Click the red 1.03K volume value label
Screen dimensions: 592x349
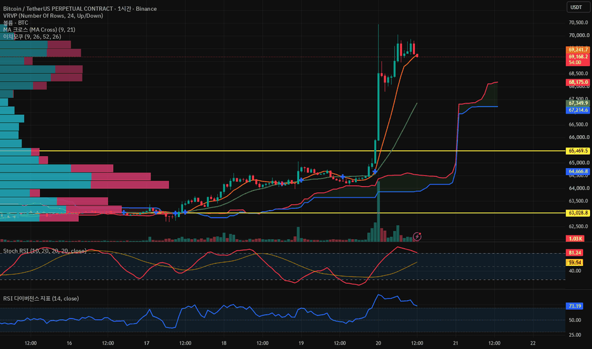(x=575, y=239)
